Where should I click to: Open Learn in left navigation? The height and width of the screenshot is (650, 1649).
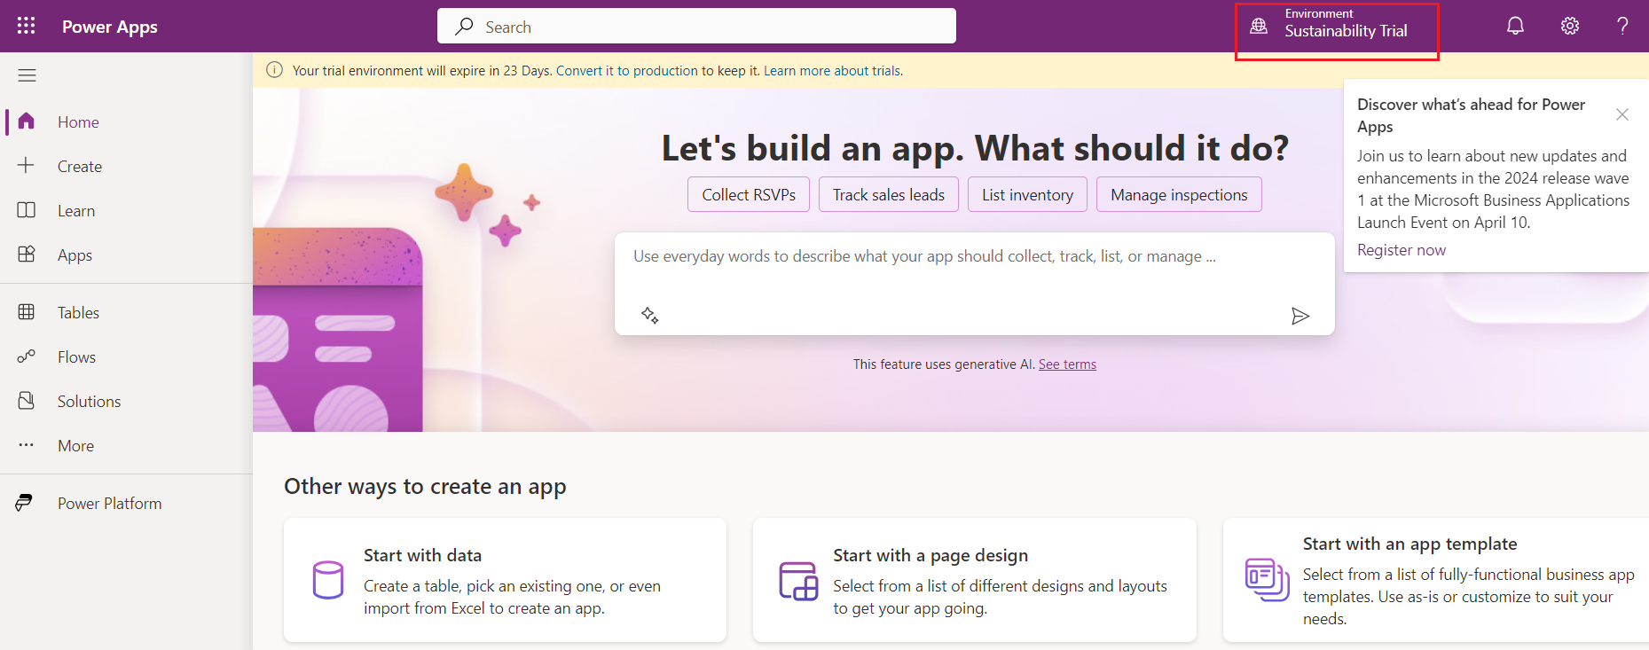tap(76, 211)
